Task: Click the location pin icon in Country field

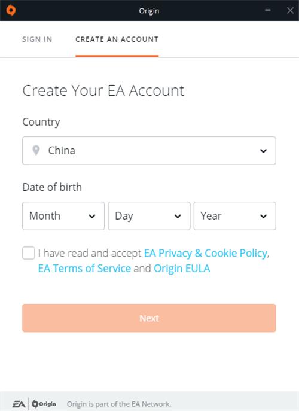Action: point(36,150)
